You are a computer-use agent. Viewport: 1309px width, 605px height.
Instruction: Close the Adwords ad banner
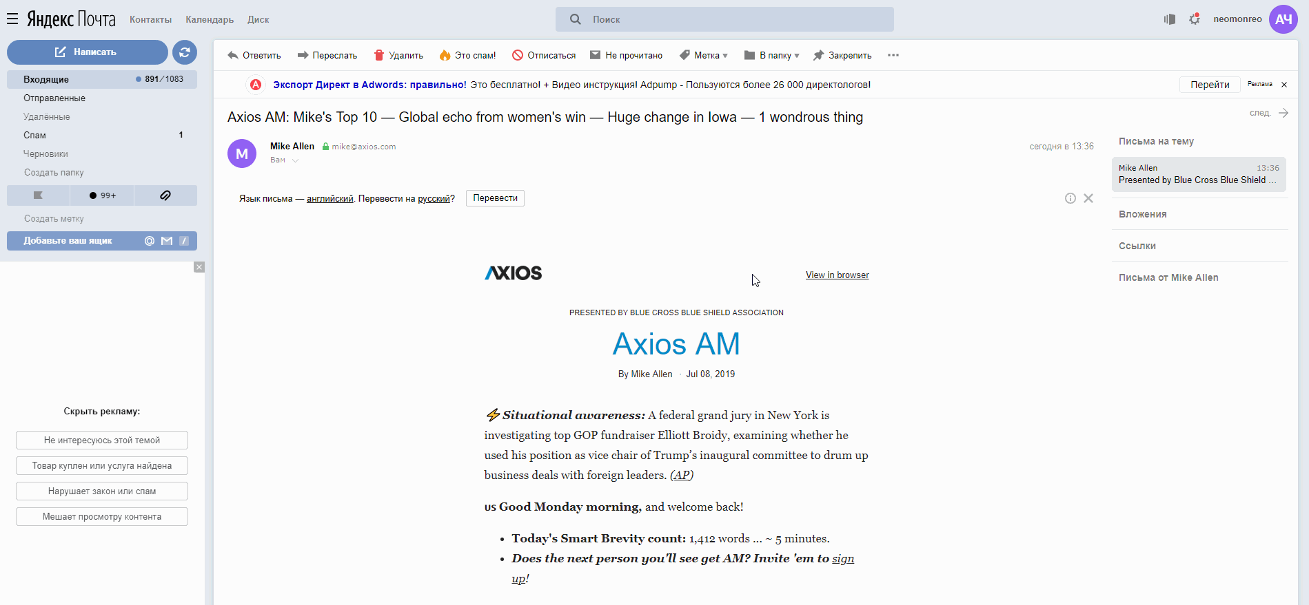(x=1284, y=85)
